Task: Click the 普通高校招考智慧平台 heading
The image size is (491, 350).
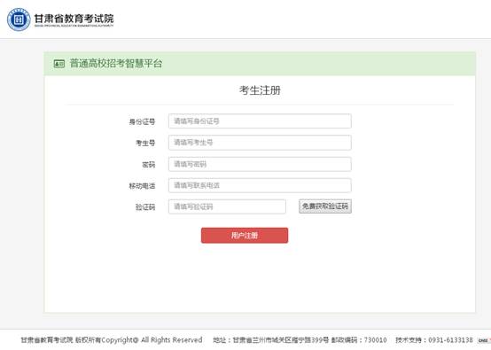Action: [116, 64]
